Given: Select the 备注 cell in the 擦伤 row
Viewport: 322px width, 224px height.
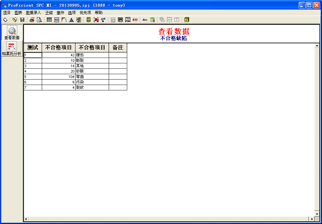Looking at the screenshot, I should click(x=118, y=55).
